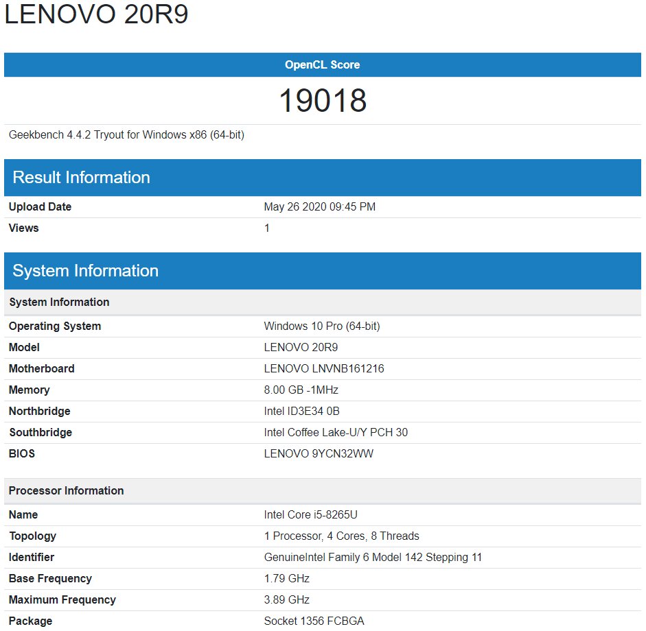This screenshot has width=646, height=631.
Task: Select the Windows 10 Pro (64-bit) value
Action: 322,326
